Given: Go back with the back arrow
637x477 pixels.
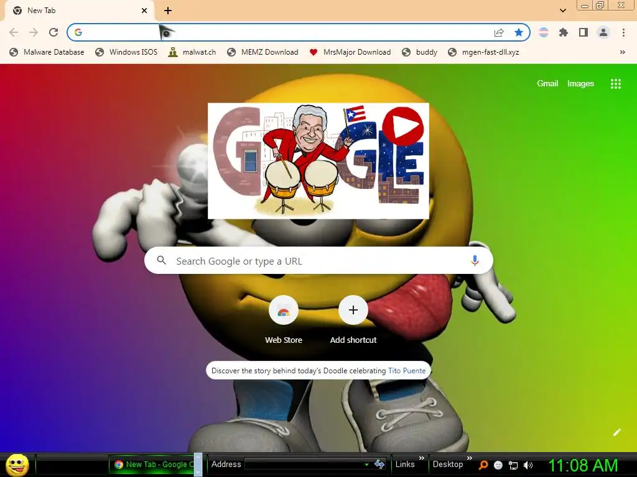Looking at the screenshot, I should [14, 32].
